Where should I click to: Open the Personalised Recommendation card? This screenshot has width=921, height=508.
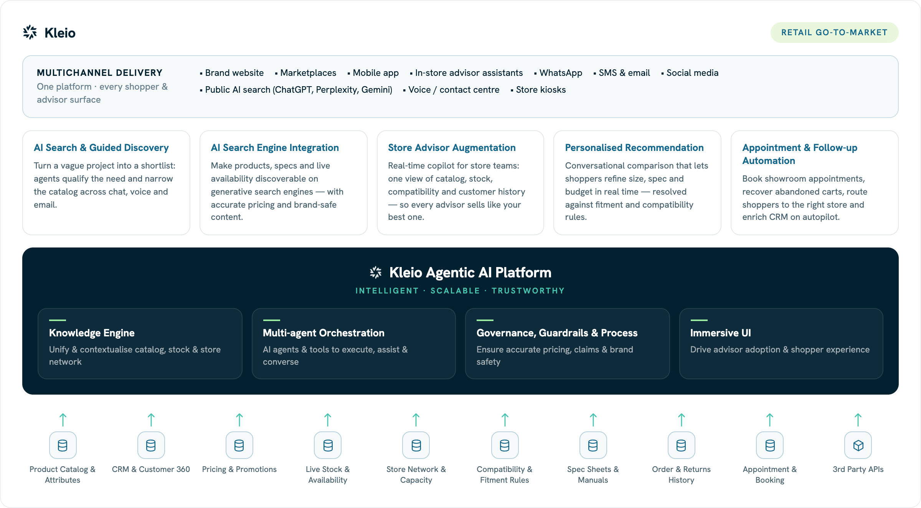click(637, 183)
